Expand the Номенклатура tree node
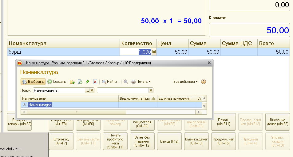Image resolution: width=293 pixels, height=157 pixels. click(x=25, y=105)
